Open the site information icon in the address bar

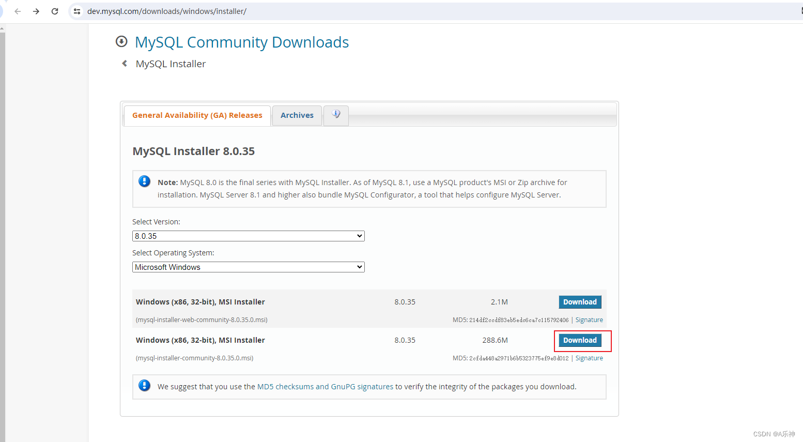(x=77, y=11)
